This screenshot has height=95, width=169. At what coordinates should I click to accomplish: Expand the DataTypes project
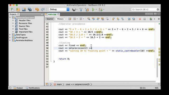pyautogui.click(x=10, y=35)
